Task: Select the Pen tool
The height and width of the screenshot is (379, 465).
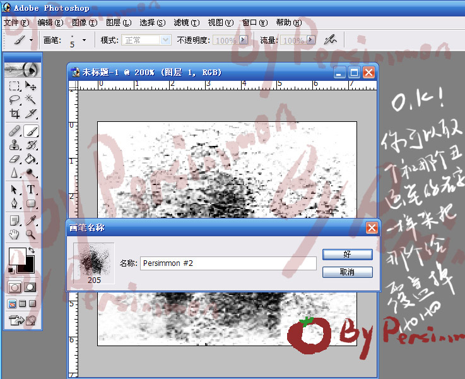Action: [15, 203]
